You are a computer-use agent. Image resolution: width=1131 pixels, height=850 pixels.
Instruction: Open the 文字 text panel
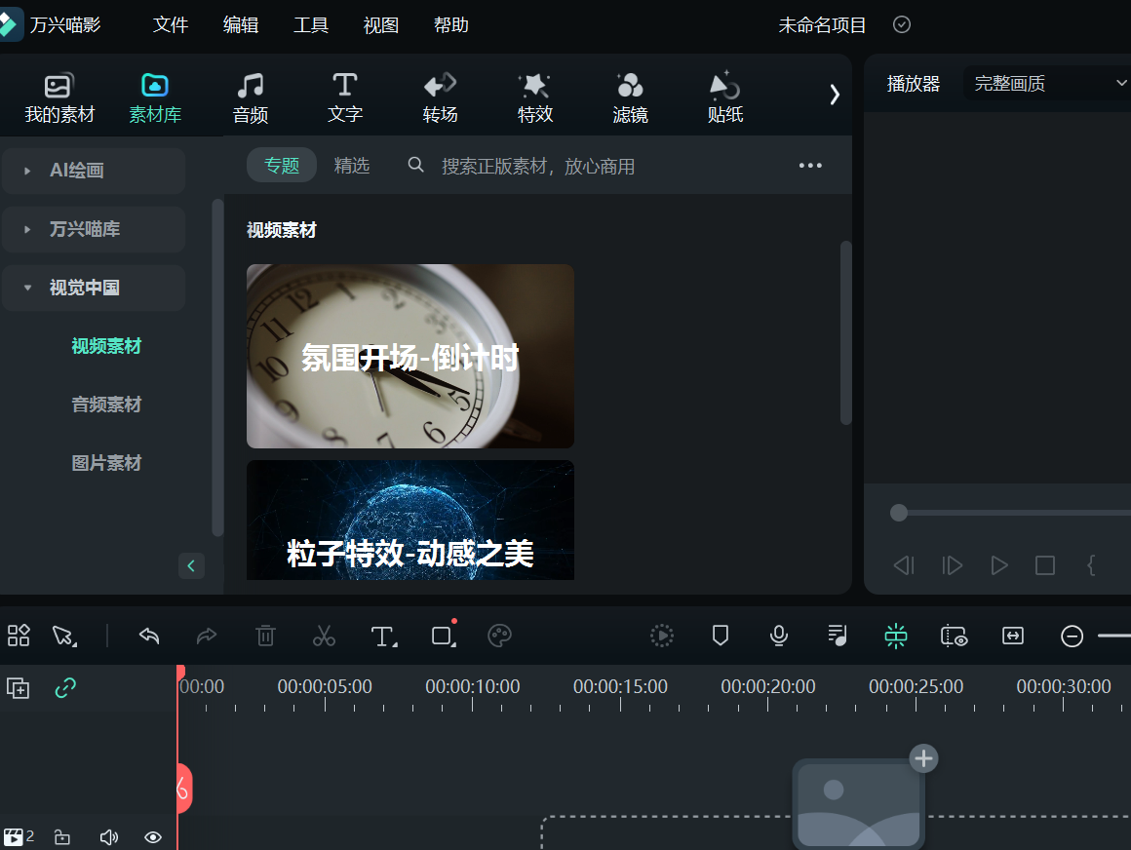[x=344, y=97]
